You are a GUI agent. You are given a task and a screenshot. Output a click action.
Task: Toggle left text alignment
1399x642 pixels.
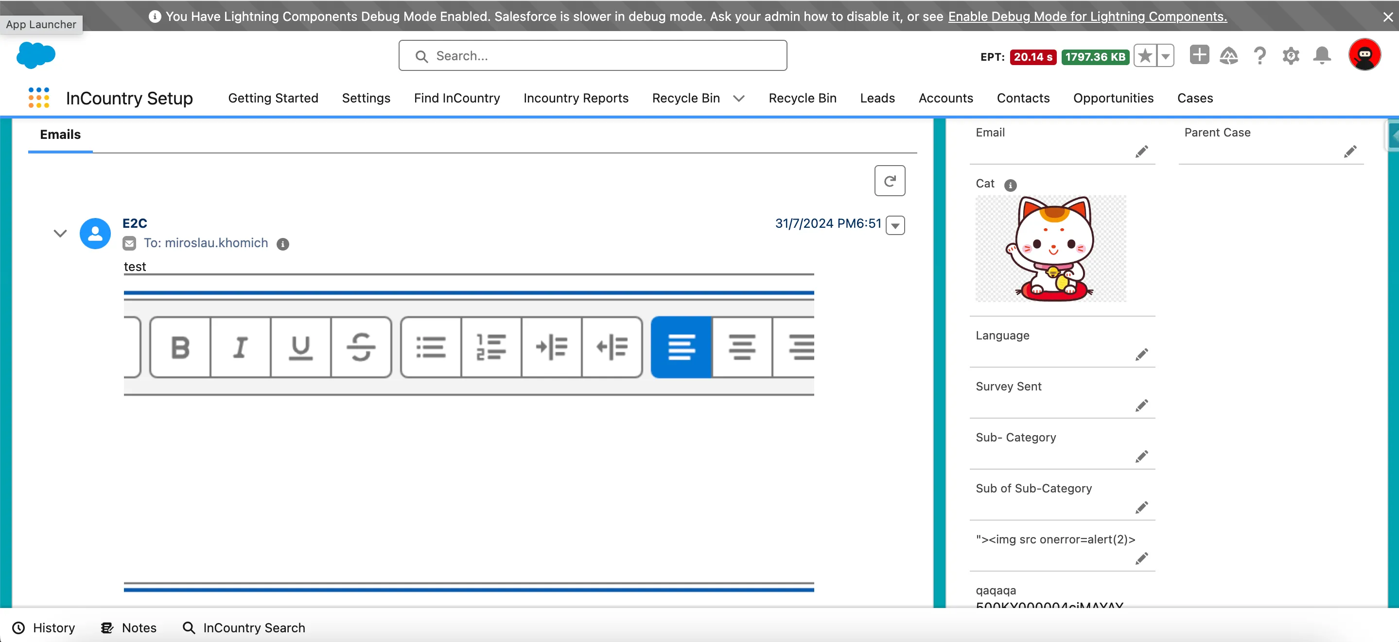point(681,347)
